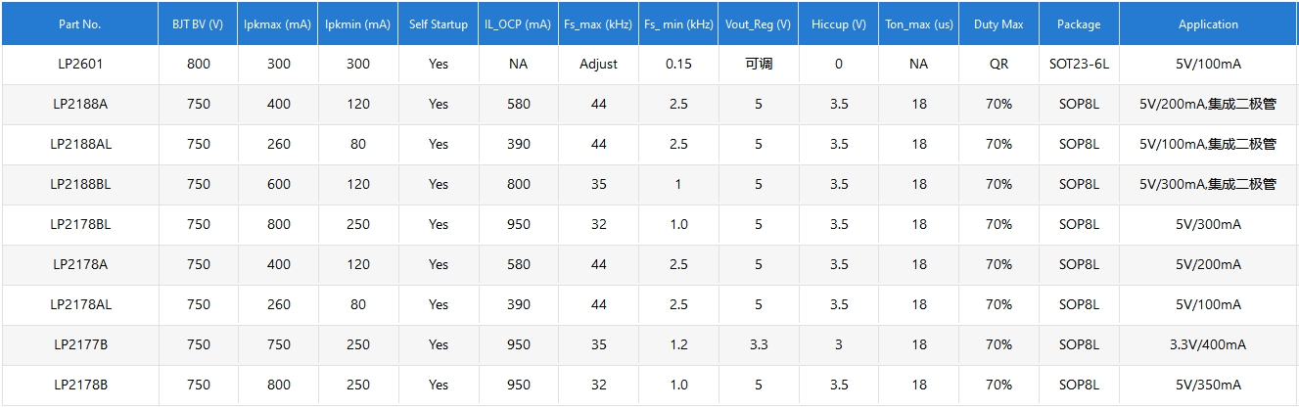
Task: Click the BJT BV (V) column header
Action: tap(198, 24)
